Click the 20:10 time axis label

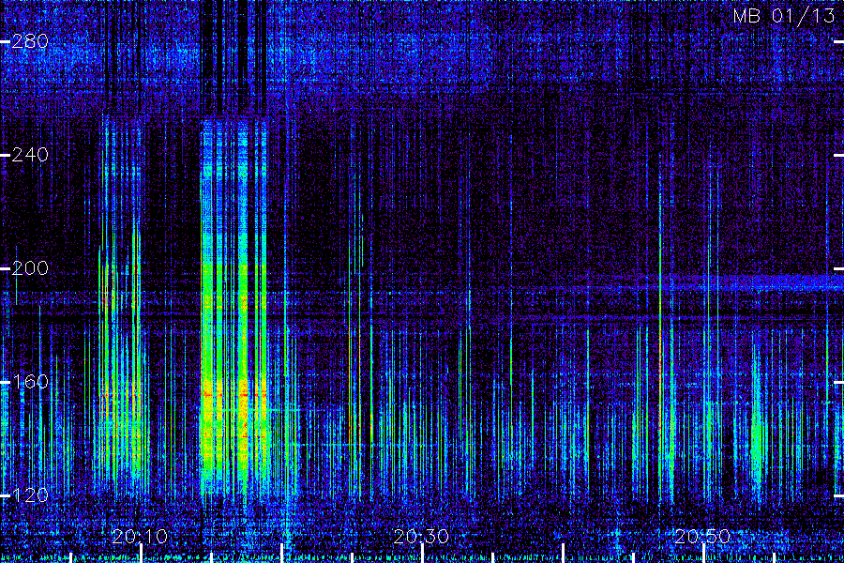point(140,537)
